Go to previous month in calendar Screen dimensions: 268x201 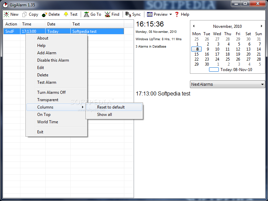coord(194,26)
